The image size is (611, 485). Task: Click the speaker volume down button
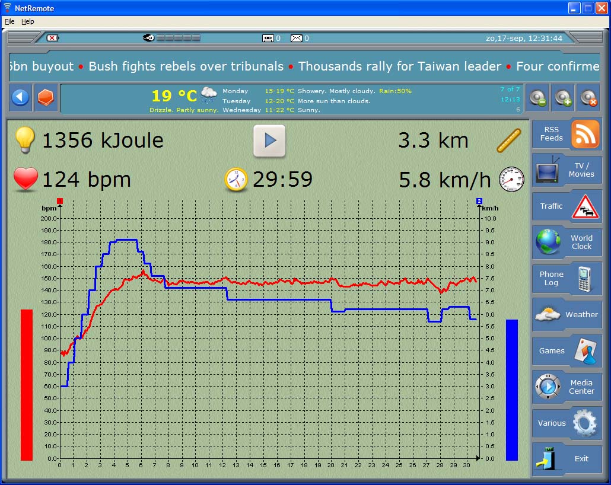click(538, 97)
